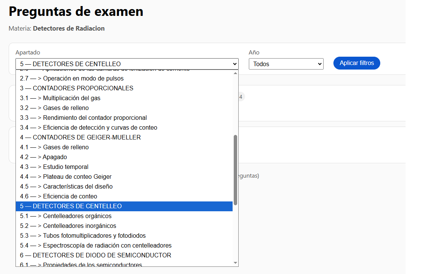This screenshot has width=435, height=274.
Task: Select 4 — CONTADORES DE GEIGER-MUELLER
Action: (80, 137)
